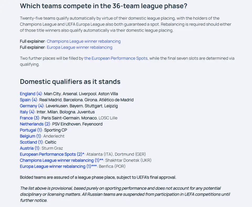Open the Europa League winner rebalancing explainer

[x=80, y=47]
